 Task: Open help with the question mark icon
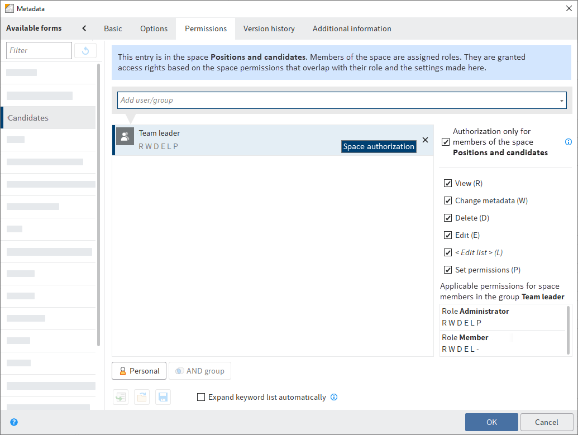[x=14, y=422]
